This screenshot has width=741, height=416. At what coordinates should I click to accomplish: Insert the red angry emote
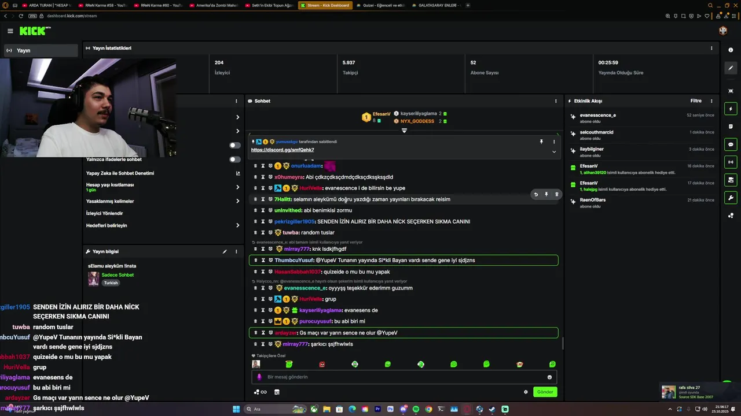(322, 364)
